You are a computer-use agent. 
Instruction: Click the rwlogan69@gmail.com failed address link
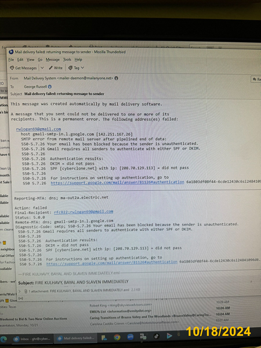coord(39,129)
